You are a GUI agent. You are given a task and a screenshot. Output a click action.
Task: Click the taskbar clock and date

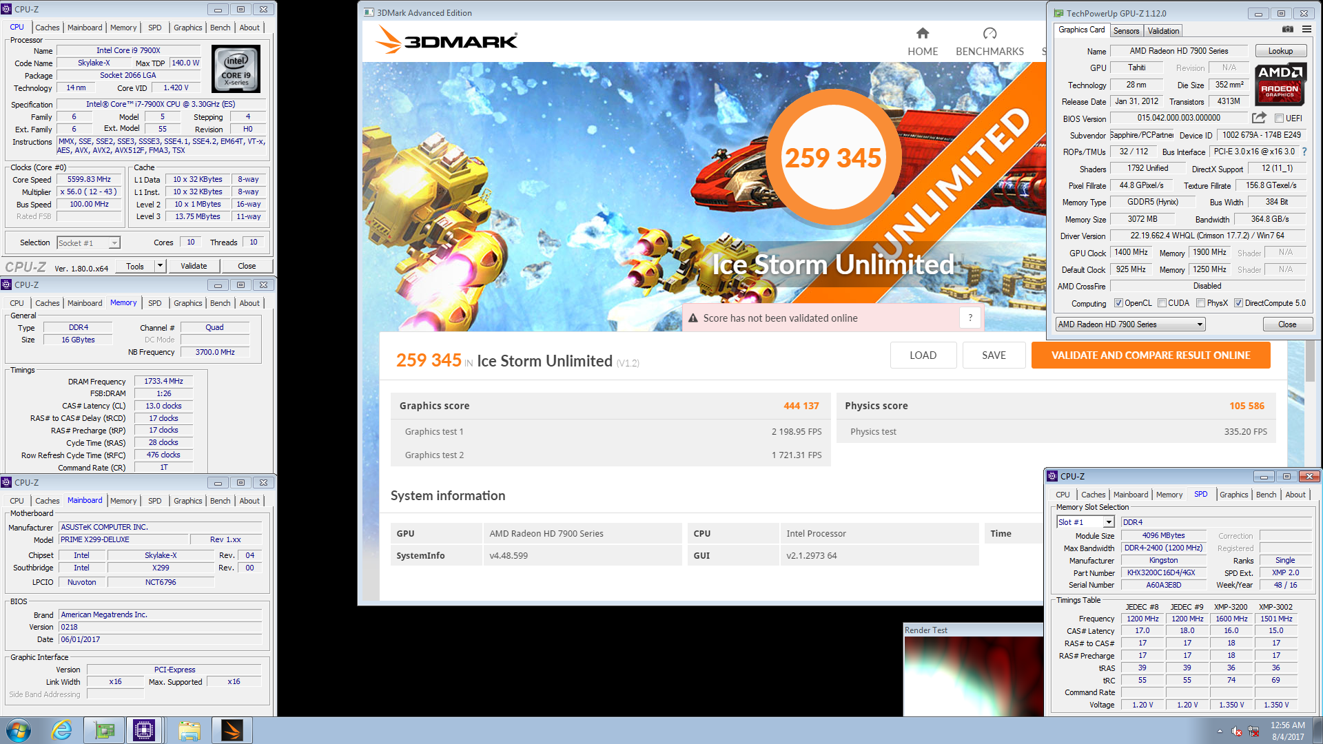1287,731
